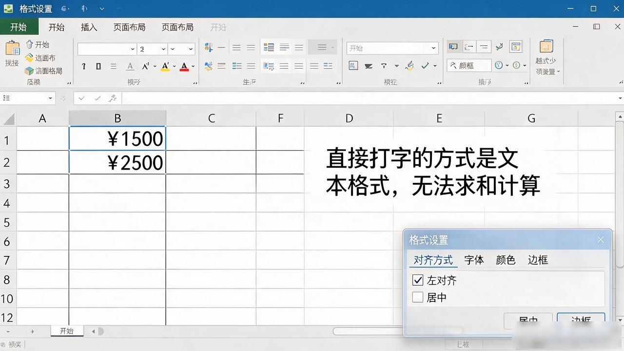624x351 pixels.
Task: Select cell containing ¥2500
Action: tap(117, 162)
